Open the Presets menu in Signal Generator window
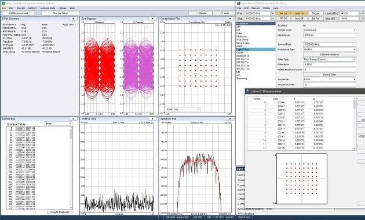 point(256,8)
